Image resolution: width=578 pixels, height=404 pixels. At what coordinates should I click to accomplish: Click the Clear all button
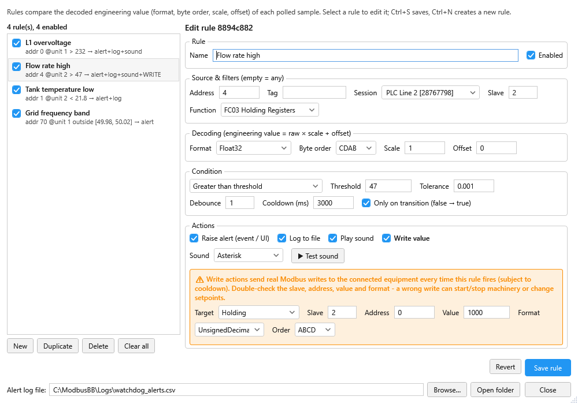tap(136, 346)
